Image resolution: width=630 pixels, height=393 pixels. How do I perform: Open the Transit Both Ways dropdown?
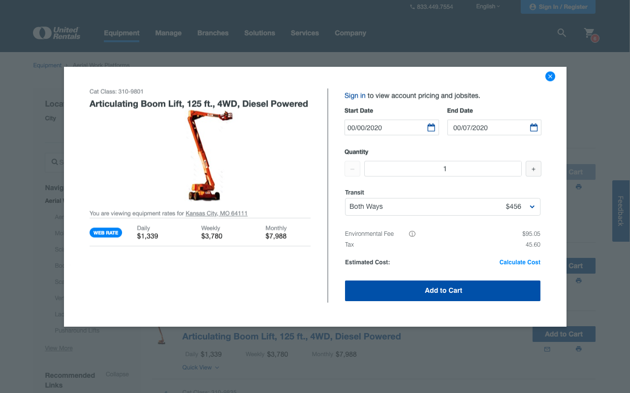tap(442, 207)
